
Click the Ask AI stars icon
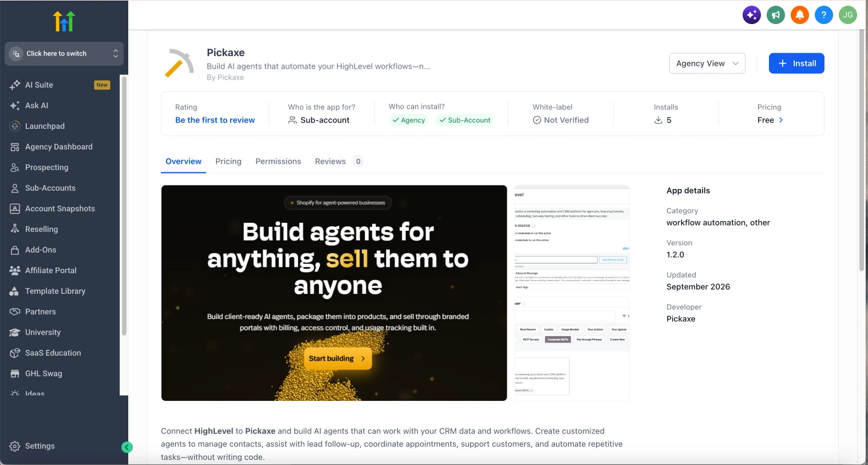tap(15, 105)
